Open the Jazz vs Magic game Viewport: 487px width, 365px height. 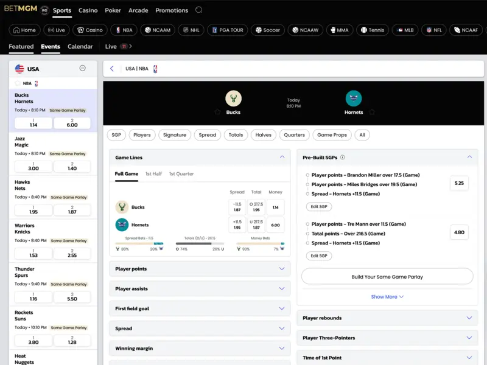[x=53, y=142]
